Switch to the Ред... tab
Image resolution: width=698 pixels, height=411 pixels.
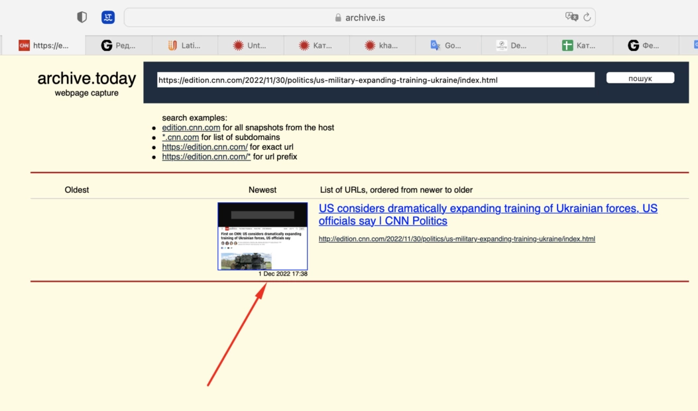tap(119, 45)
